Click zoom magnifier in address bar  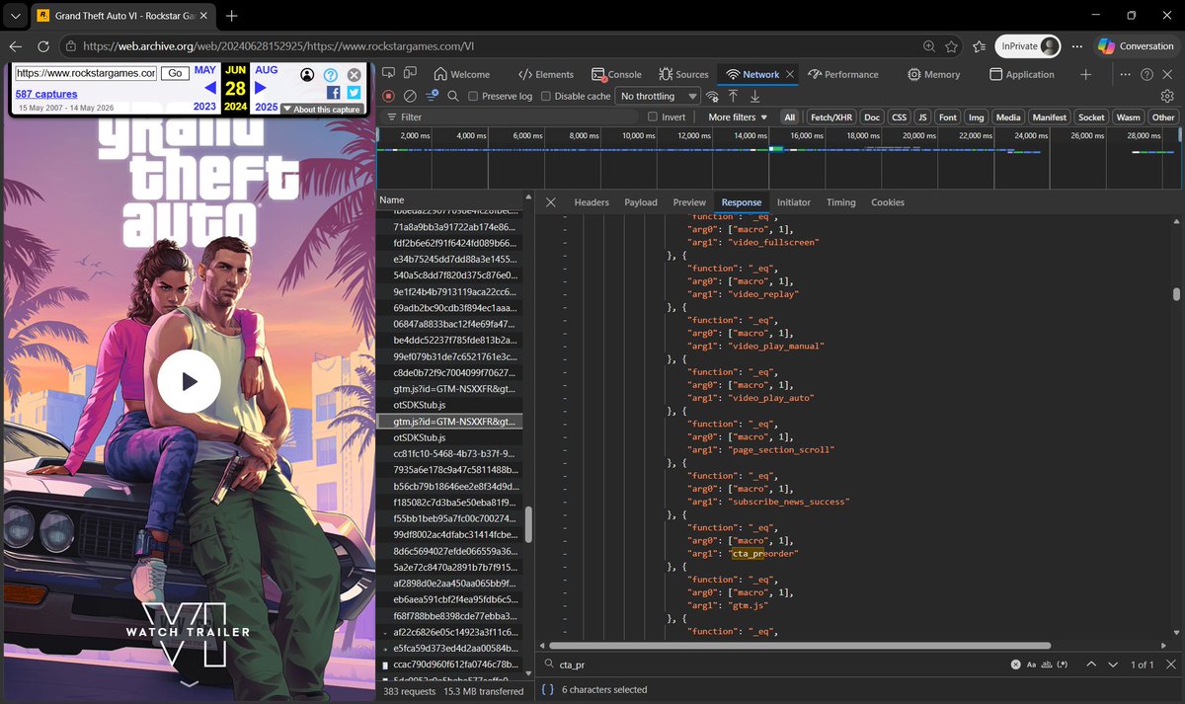pyautogui.click(x=929, y=46)
